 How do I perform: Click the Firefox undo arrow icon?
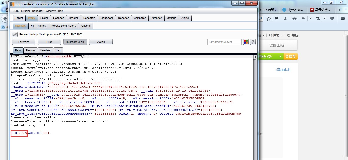[x=303, y=19]
